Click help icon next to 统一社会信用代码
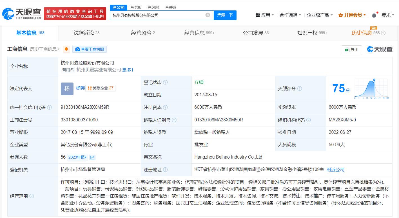 coord(50,107)
